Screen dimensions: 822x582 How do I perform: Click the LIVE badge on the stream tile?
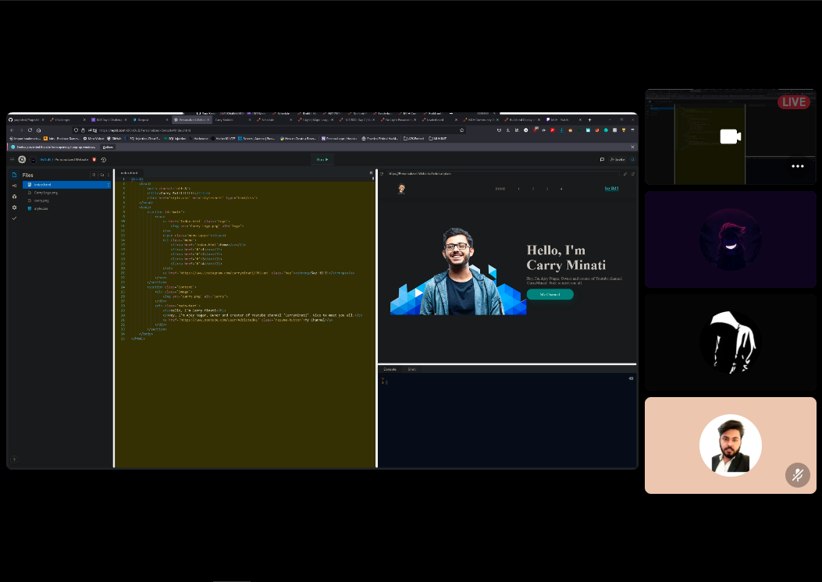click(794, 102)
